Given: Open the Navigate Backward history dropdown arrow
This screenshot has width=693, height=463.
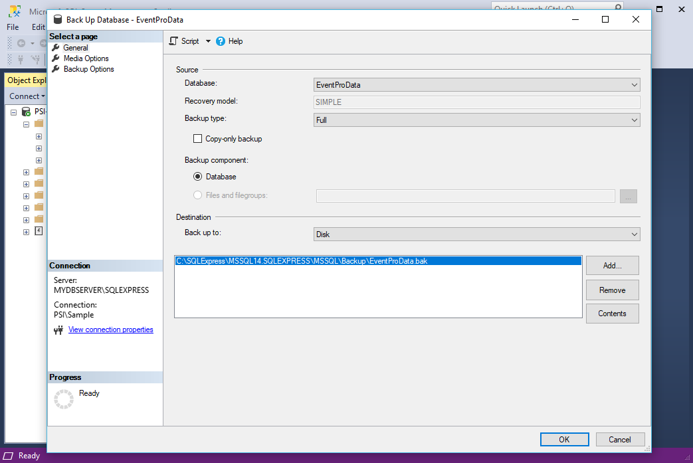Looking at the screenshot, I should 33,43.
